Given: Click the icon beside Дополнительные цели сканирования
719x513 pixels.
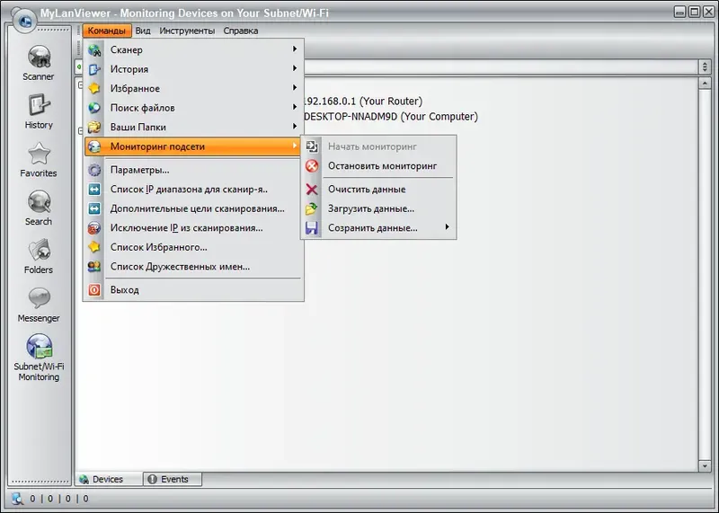Looking at the screenshot, I should (94, 208).
